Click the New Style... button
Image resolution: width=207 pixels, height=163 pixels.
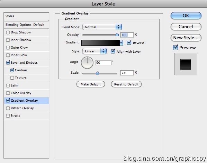click(x=186, y=38)
